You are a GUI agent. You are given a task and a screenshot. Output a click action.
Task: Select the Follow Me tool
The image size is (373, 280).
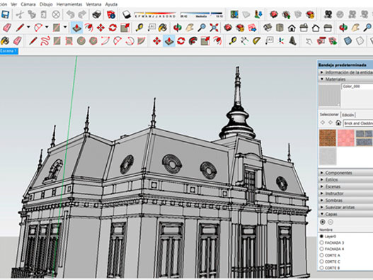click(x=193, y=41)
